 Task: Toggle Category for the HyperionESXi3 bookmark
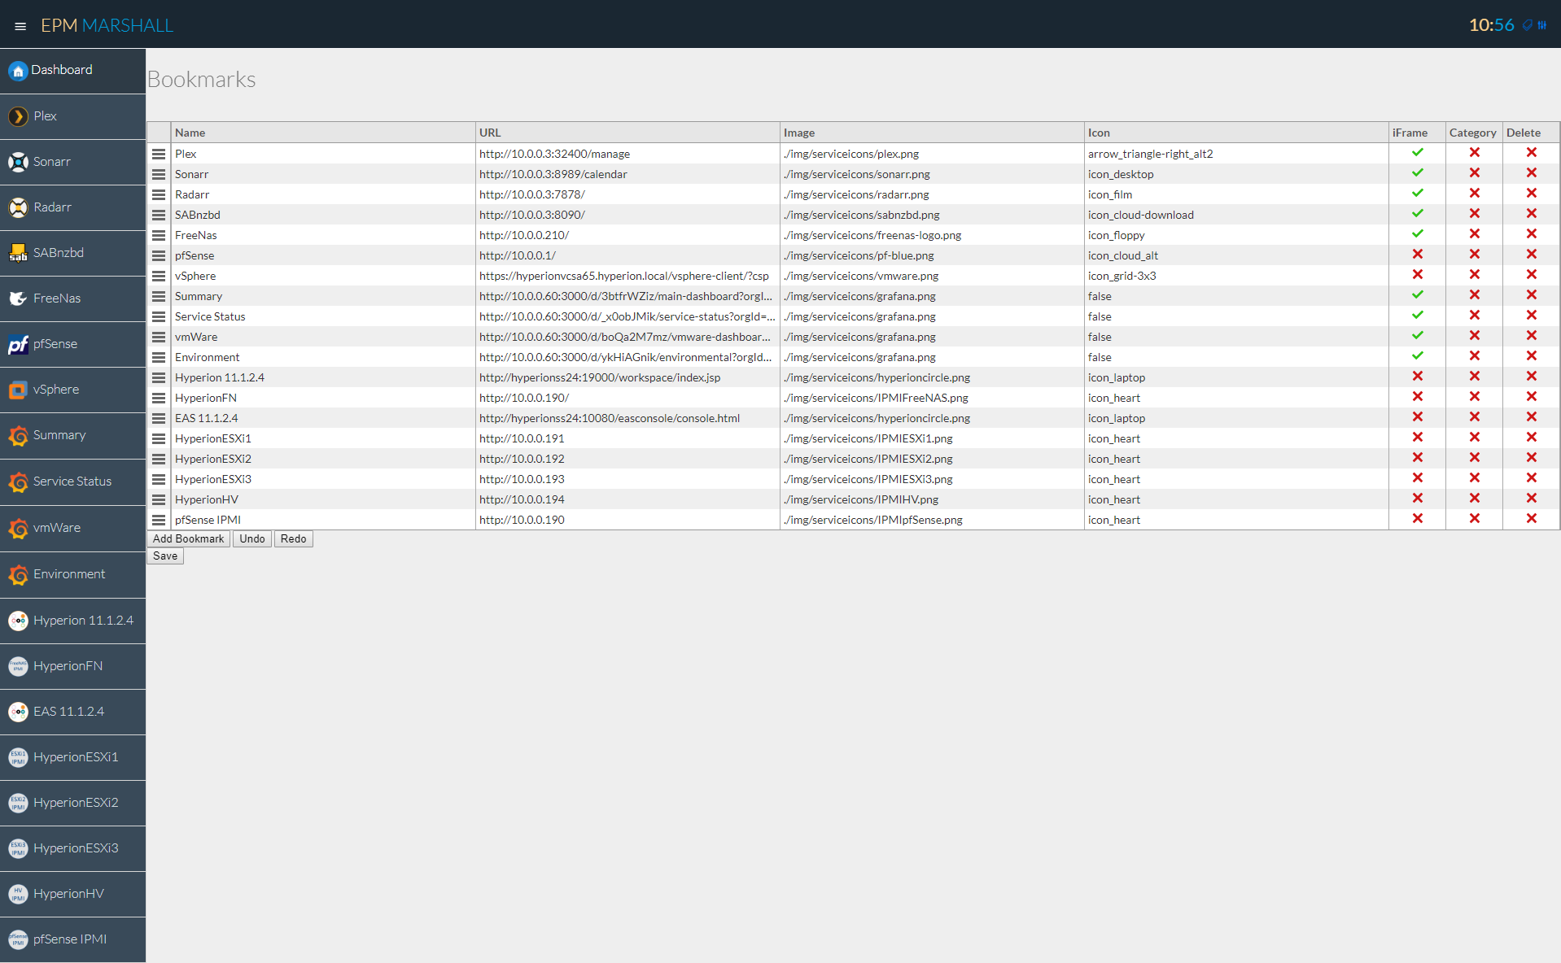click(1474, 478)
